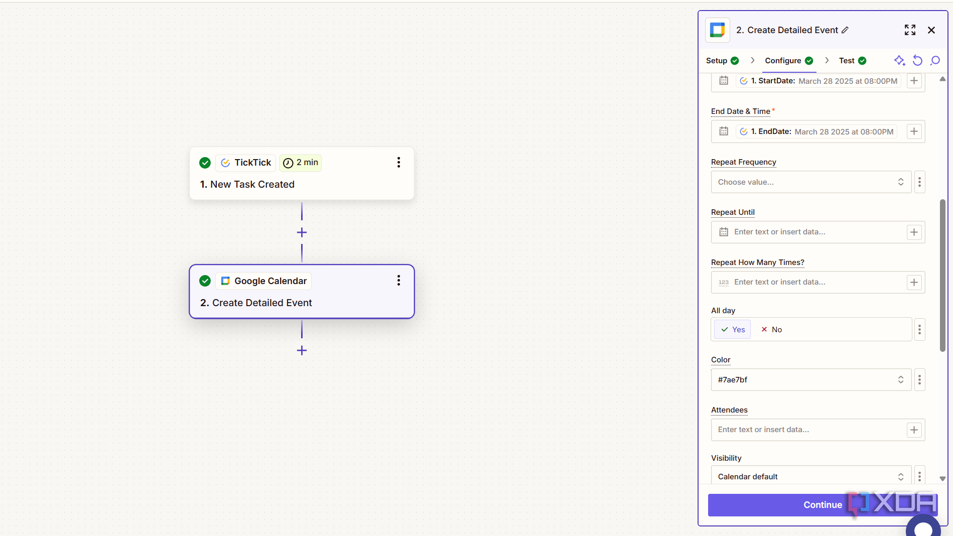Open the Color dropdown showing #7ae7bf
Image resolution: width=953 pixels, height=536 pixels.
811,379
